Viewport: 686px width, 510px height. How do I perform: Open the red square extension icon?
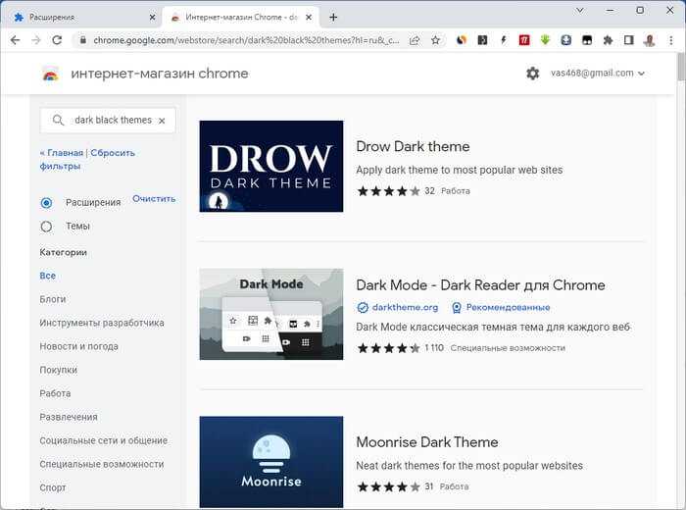pos(524,40)
